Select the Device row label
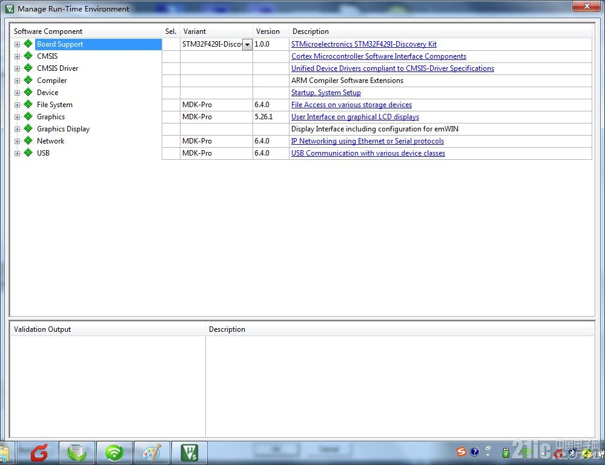The height and width of the screenshot is (465, 605). pyautogui.click(x=47, y=93)
